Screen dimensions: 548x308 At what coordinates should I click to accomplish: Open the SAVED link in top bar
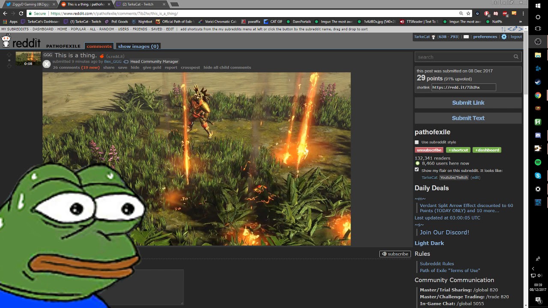coord(157,29)
